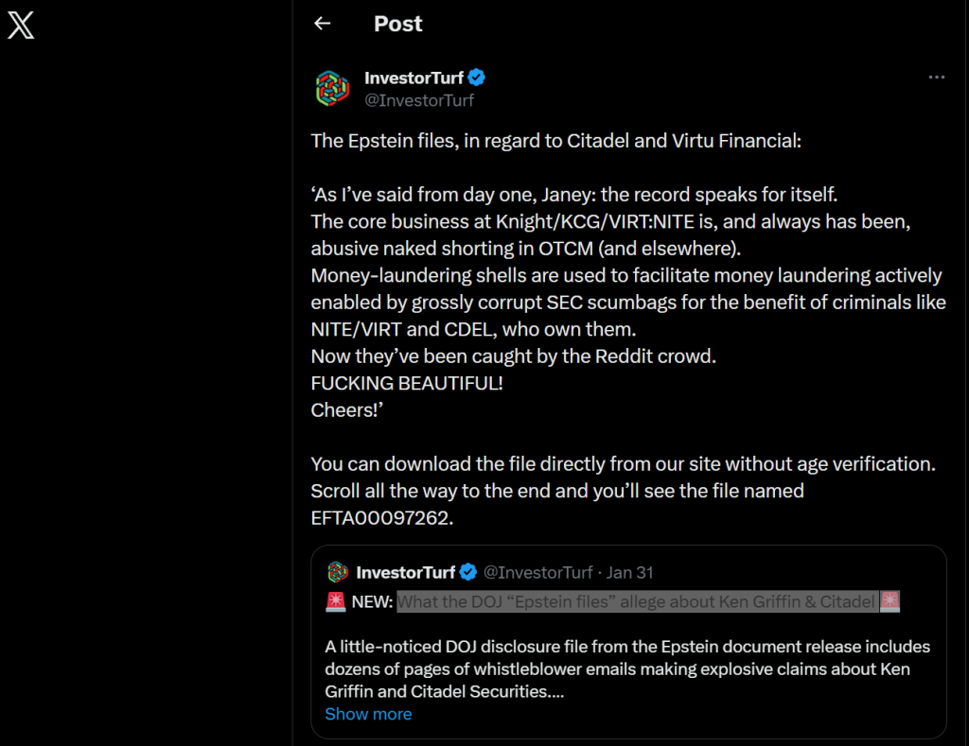Click @InvestorTurf handle in the quoted tweet header

coord(539,571)
